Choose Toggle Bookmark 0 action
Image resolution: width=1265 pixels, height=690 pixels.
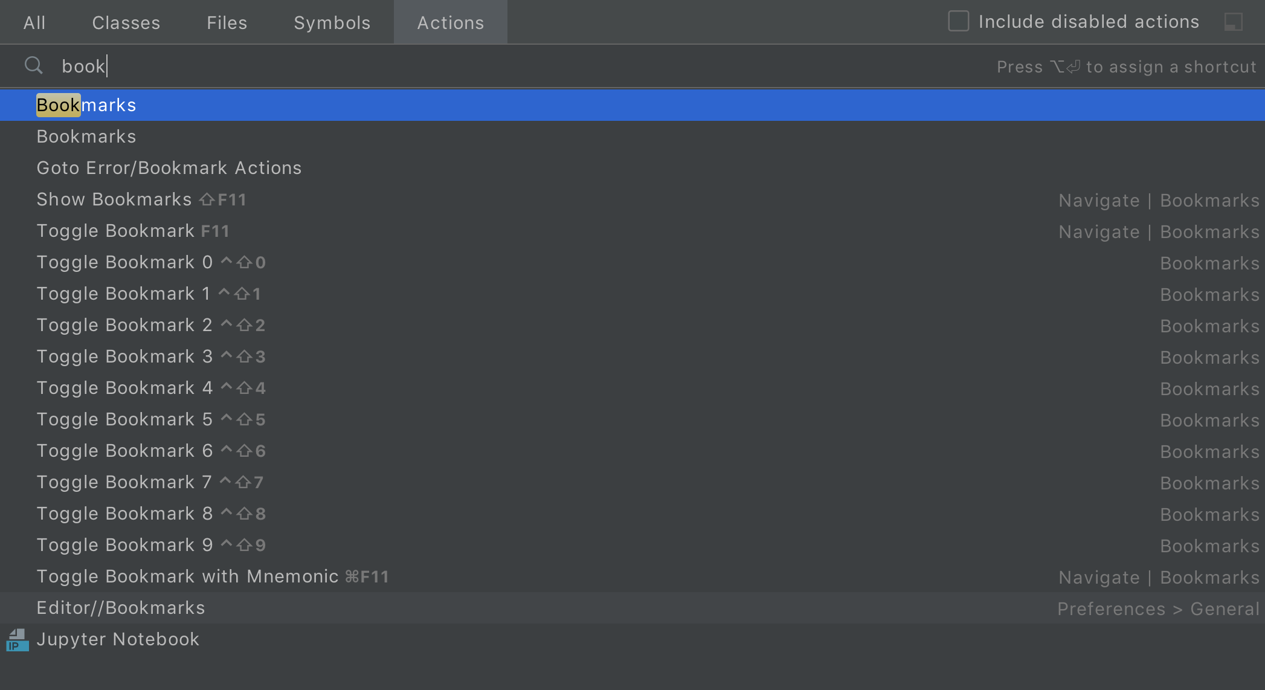tap(124, 262)
